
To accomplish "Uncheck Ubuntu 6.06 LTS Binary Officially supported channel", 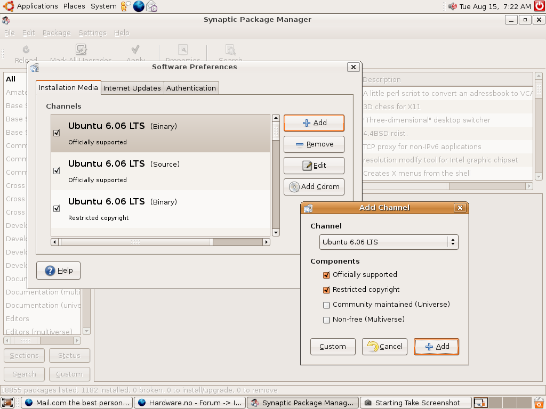I will point(57,133).
